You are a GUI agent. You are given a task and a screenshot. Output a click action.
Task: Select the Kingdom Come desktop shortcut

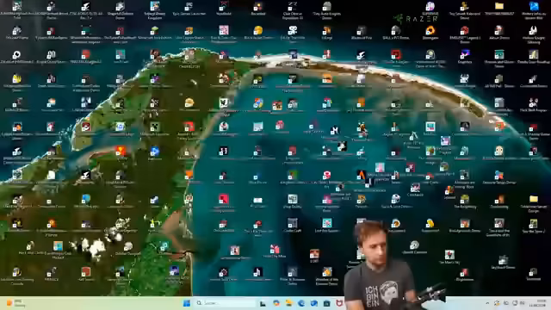pyautogui.click(x=293, y=177)
